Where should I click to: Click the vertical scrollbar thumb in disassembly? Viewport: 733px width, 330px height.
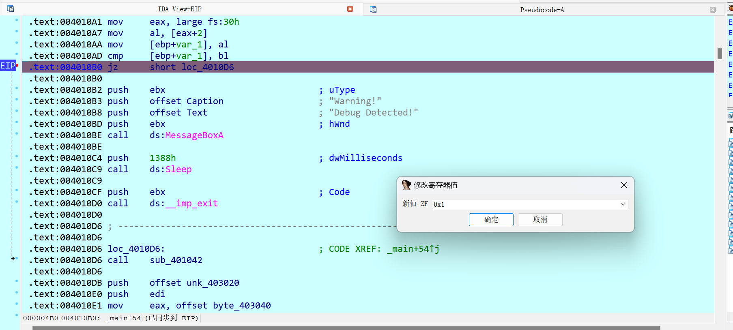[720, 54]
